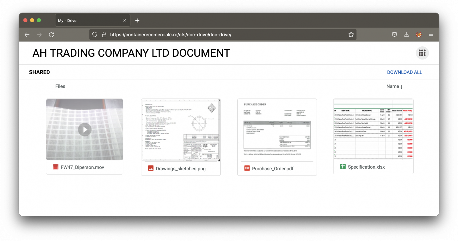This screenshot has width=458, height=241.
Task: Click the Pocket save icon
Action: click(x=394, y=35)
